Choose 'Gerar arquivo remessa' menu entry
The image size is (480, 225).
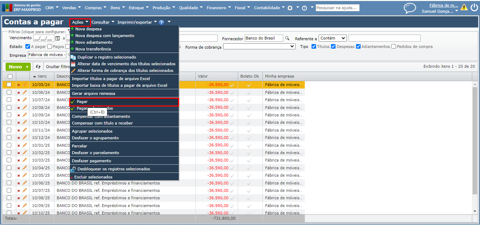[93, 93]
